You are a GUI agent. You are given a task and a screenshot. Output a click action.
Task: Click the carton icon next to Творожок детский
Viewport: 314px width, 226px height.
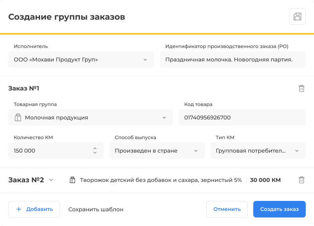pyautogui.click(x=72, y=180)
